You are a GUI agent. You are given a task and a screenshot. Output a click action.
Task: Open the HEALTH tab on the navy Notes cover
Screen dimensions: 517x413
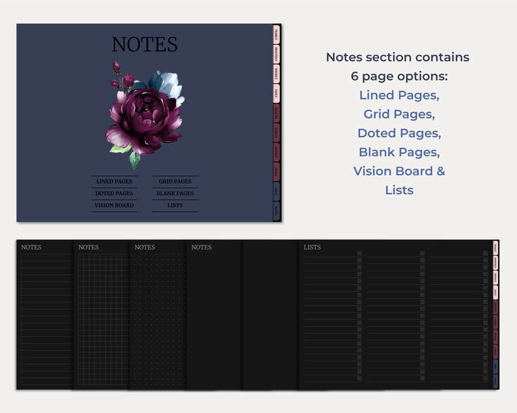pos(276,113)
